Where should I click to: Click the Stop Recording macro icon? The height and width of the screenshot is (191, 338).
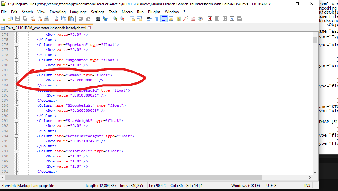(217, 19)
